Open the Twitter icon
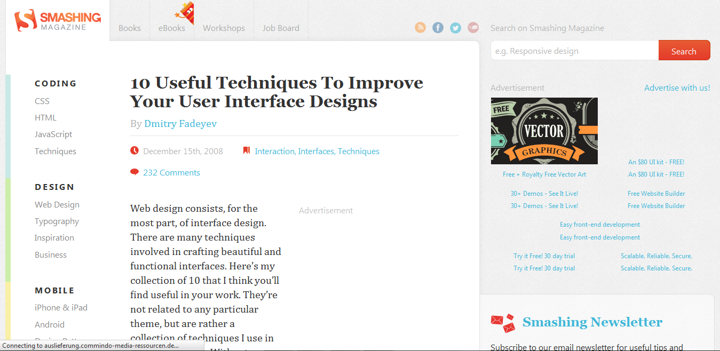 tap(455, 27)
